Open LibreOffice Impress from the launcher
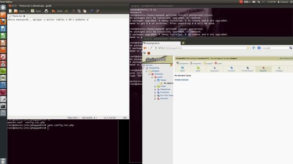Screen dimensions: 293x164 [x=3, y=43]
